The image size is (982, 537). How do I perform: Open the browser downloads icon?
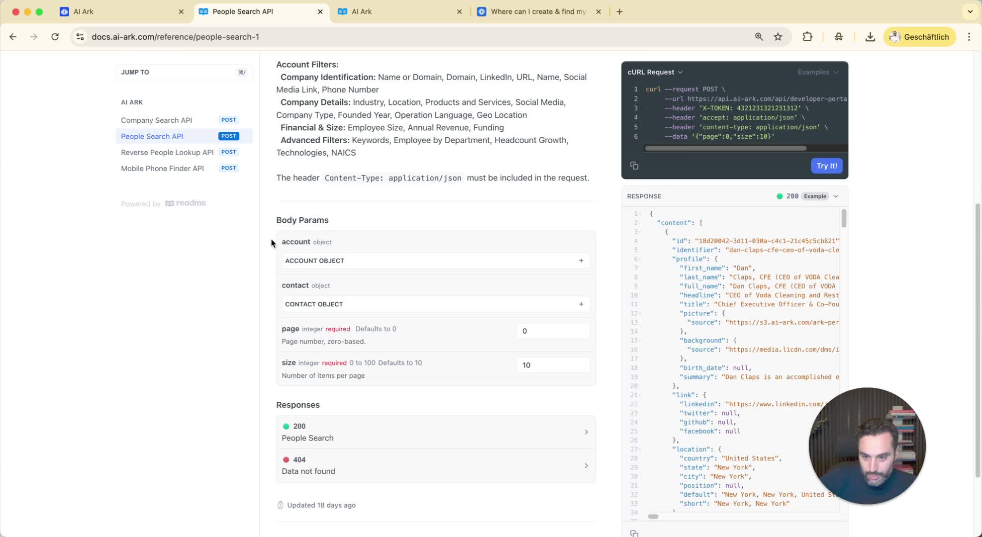click(870, 37)
